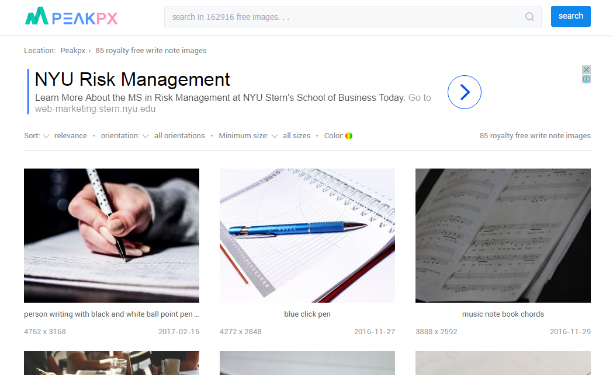This screenshot has width=613, height=375.
Task: Click the magnifier icon in search box
Action: tap(530, 17)
